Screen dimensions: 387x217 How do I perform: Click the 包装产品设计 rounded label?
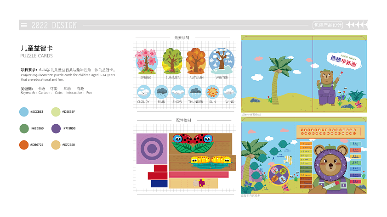pyautogui.click(x=328, y=25)
